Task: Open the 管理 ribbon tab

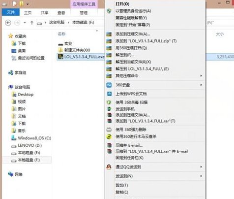Action: pos(84,13)
